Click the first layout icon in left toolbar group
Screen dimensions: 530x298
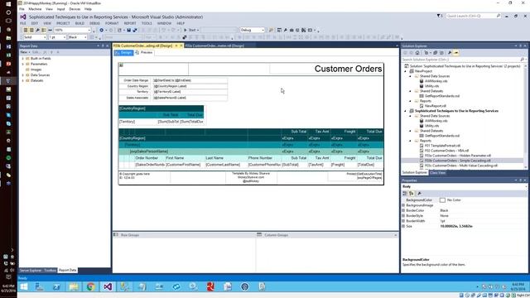point(26,30)
